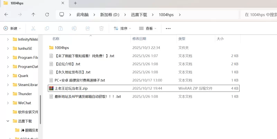This screenshot has height=139, width=277.
Task: Open the 排序 sort dropdown
Action: 123,28
